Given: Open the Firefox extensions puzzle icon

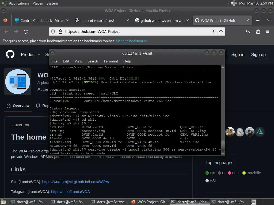Looking at the screenshot, I should click(258, 31).
